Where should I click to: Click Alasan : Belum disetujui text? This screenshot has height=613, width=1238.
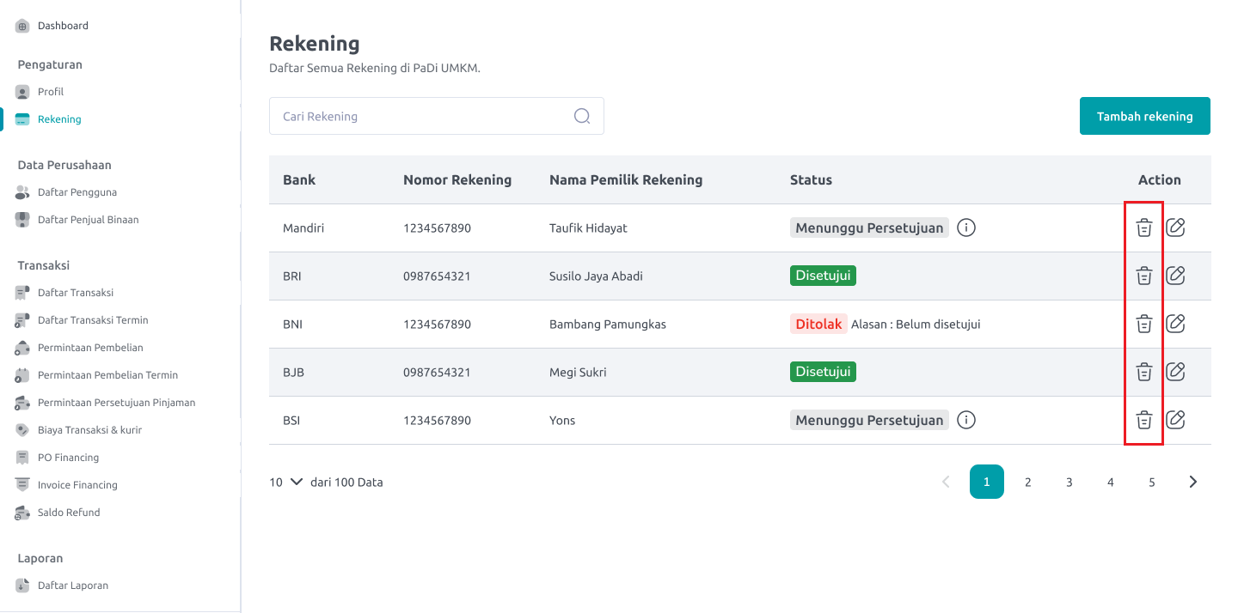(916, 325)
